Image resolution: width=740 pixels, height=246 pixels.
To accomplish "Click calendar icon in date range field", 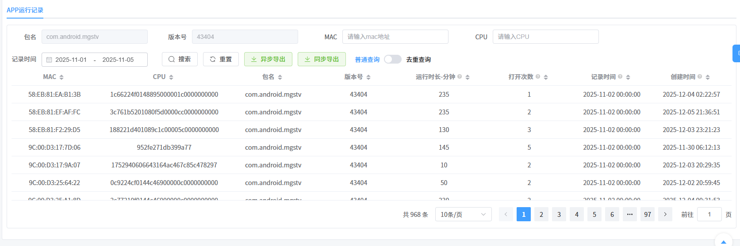I will [x=49, y=60].
